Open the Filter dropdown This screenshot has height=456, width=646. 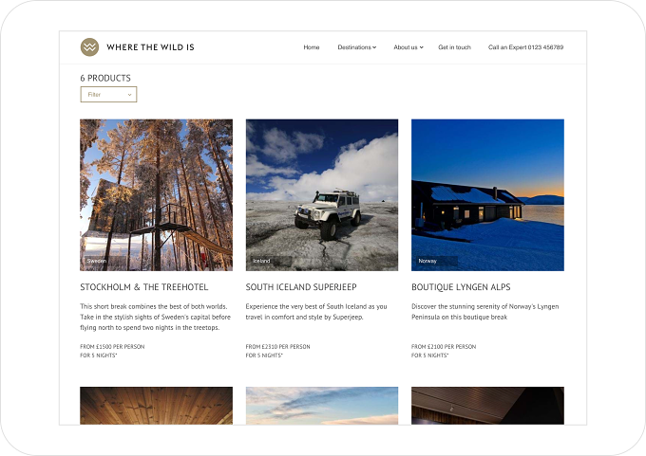pos(108,95)
